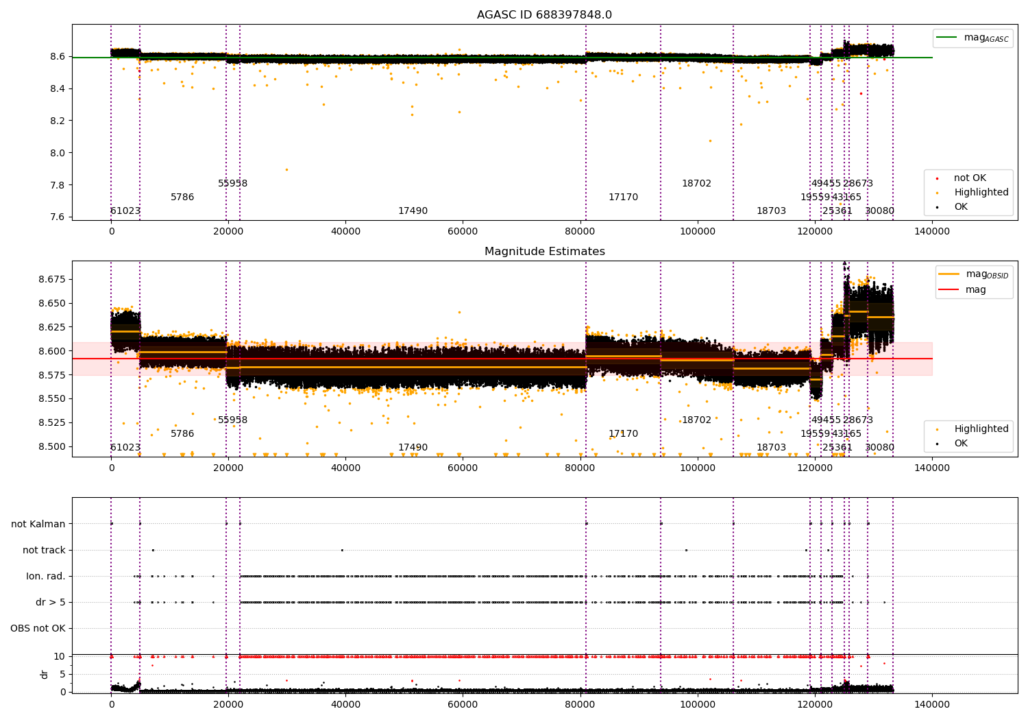Click the 'OBS not OK' y-axis label
This screenshot has height=720, width=1028.
38,629
